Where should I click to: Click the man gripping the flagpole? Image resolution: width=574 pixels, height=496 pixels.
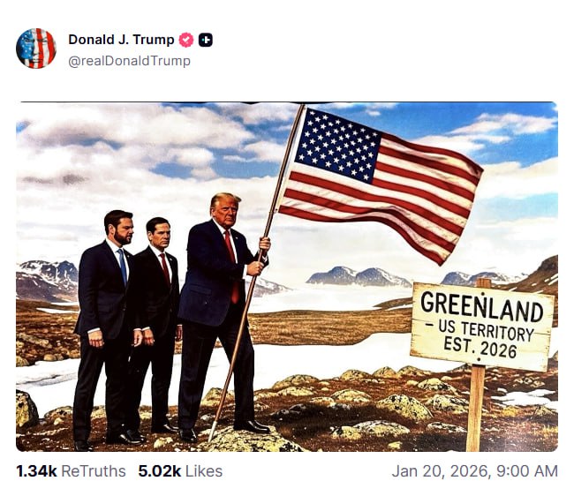pos(223,314)
